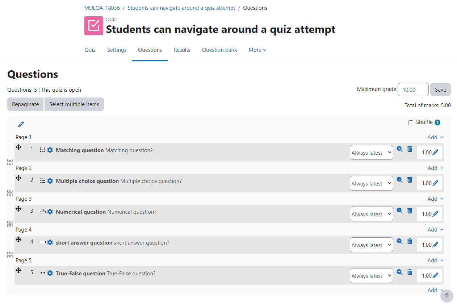457x304 pixels.
Task: Click the move icon for Matching question
Action: point(18,147)
